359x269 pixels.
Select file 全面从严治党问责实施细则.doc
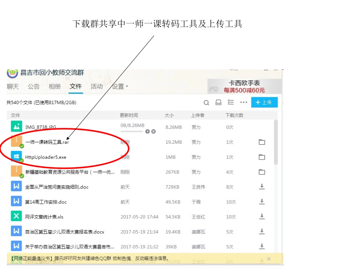pos(57,187)
